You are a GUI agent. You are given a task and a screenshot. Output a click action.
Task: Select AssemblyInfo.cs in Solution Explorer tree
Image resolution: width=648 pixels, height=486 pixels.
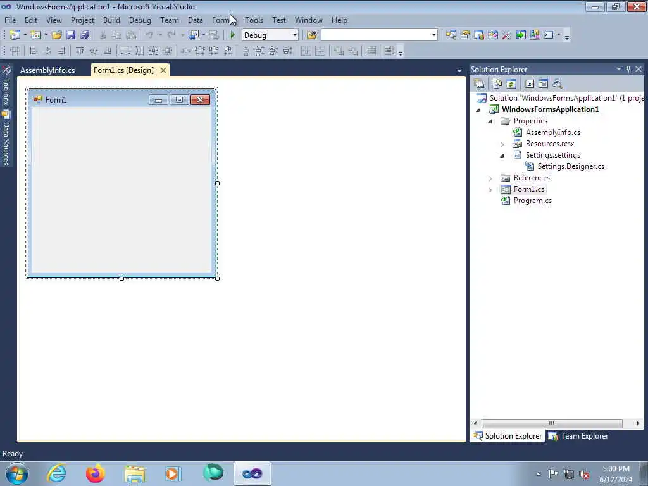point(552,132)
